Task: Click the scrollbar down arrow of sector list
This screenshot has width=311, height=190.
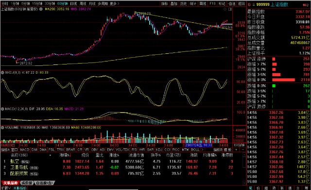Action: point(244,183)
